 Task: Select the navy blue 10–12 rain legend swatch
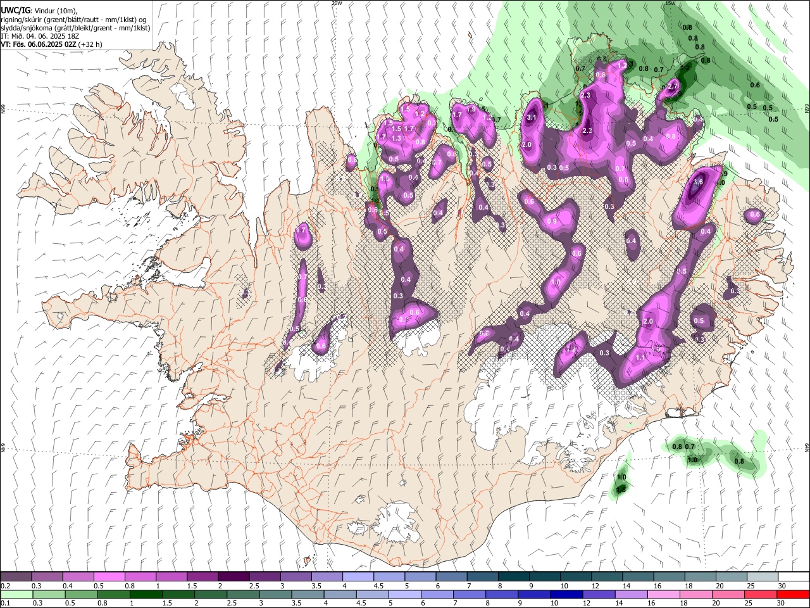566,594
